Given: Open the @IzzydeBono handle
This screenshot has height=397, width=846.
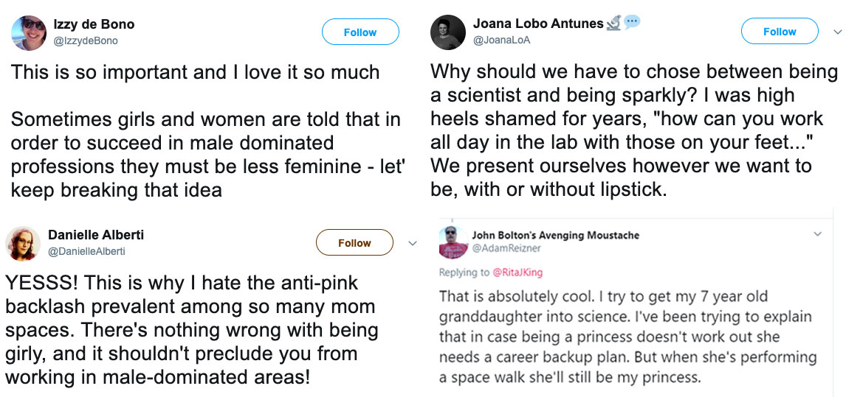Looking at the screenshot, I should (x=86, y=41).
